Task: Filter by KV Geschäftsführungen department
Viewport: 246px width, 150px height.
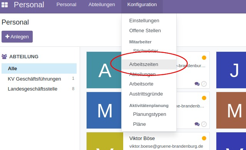Action: point(39,79)
